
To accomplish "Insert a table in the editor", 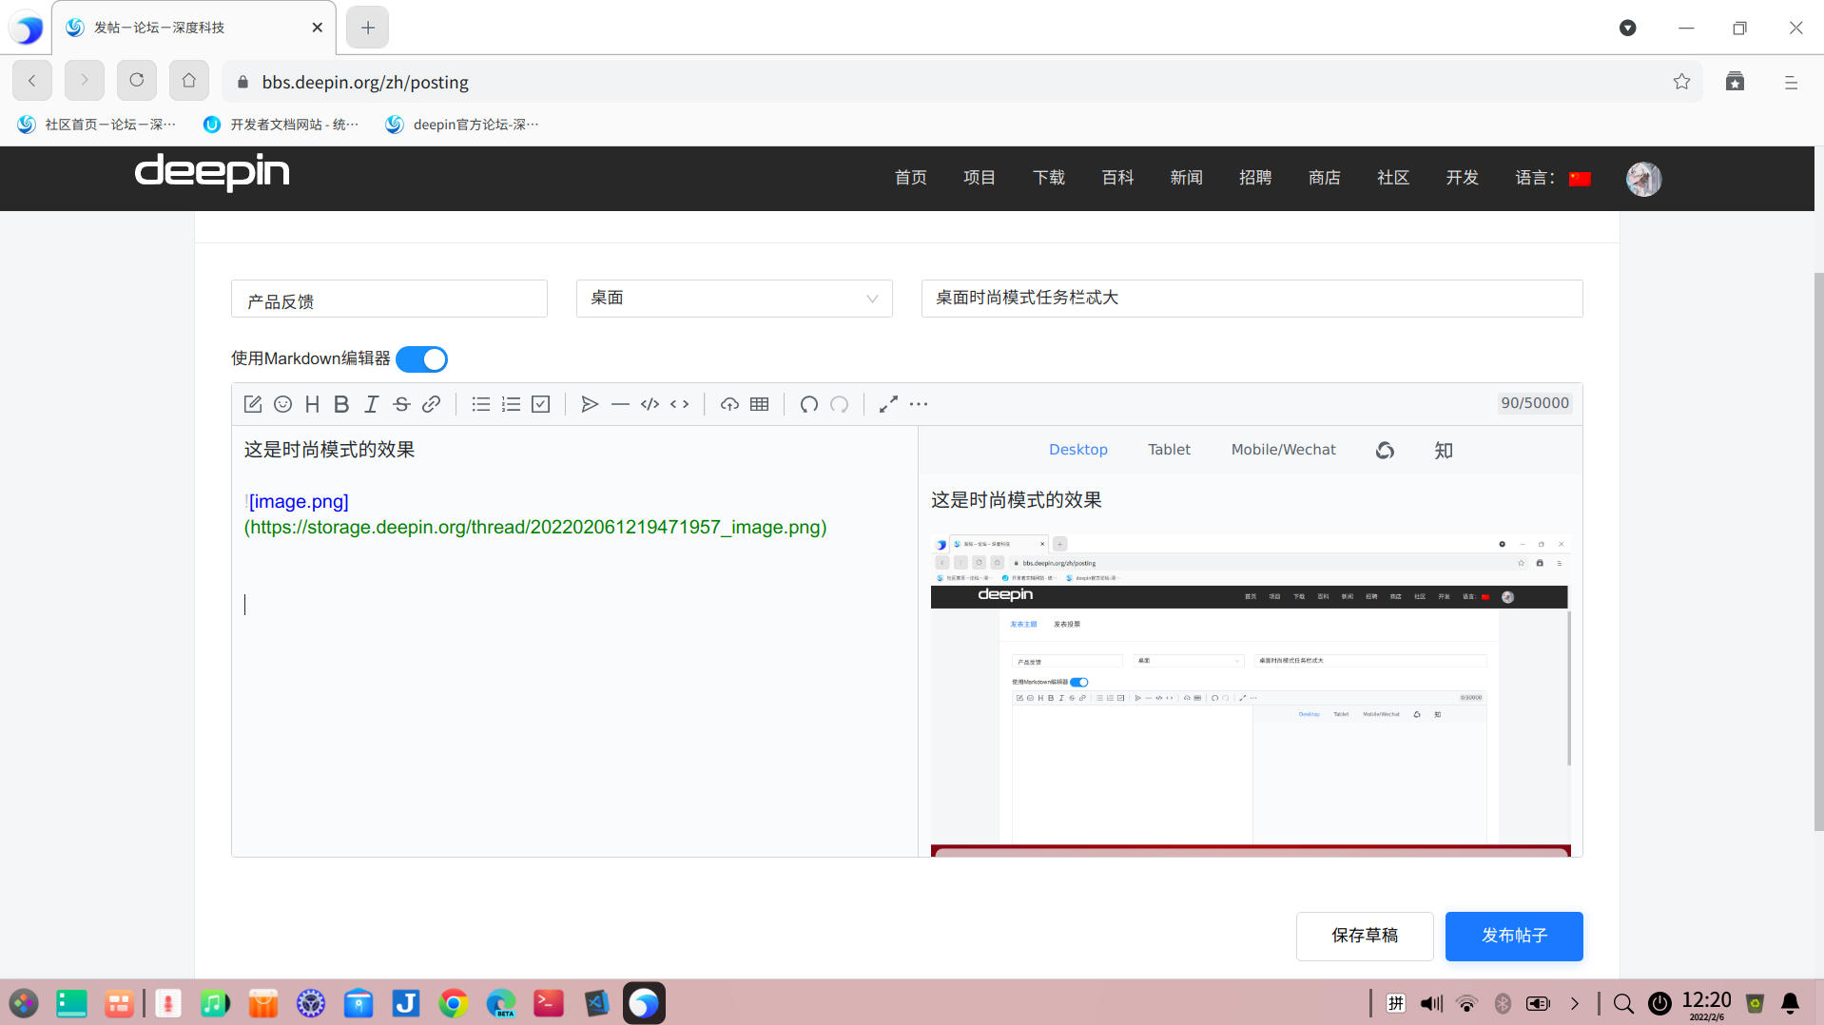I will tap(759, 404).
